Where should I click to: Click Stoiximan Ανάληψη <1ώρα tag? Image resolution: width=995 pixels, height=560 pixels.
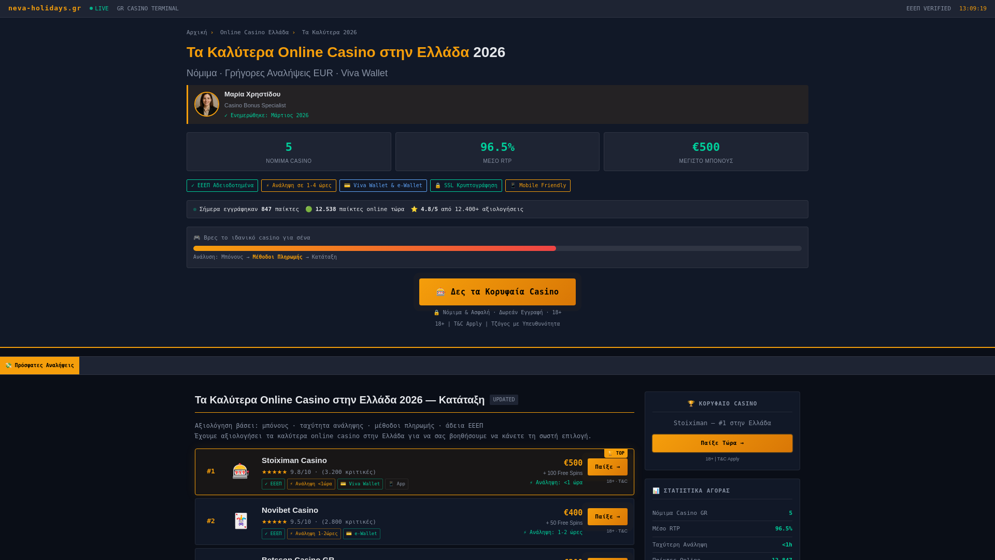pyautogui.click(x=311, y=484)
